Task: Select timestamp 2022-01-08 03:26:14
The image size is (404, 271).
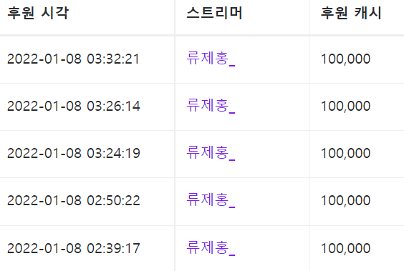Action: pyautogui.click(x=74, y=106)
